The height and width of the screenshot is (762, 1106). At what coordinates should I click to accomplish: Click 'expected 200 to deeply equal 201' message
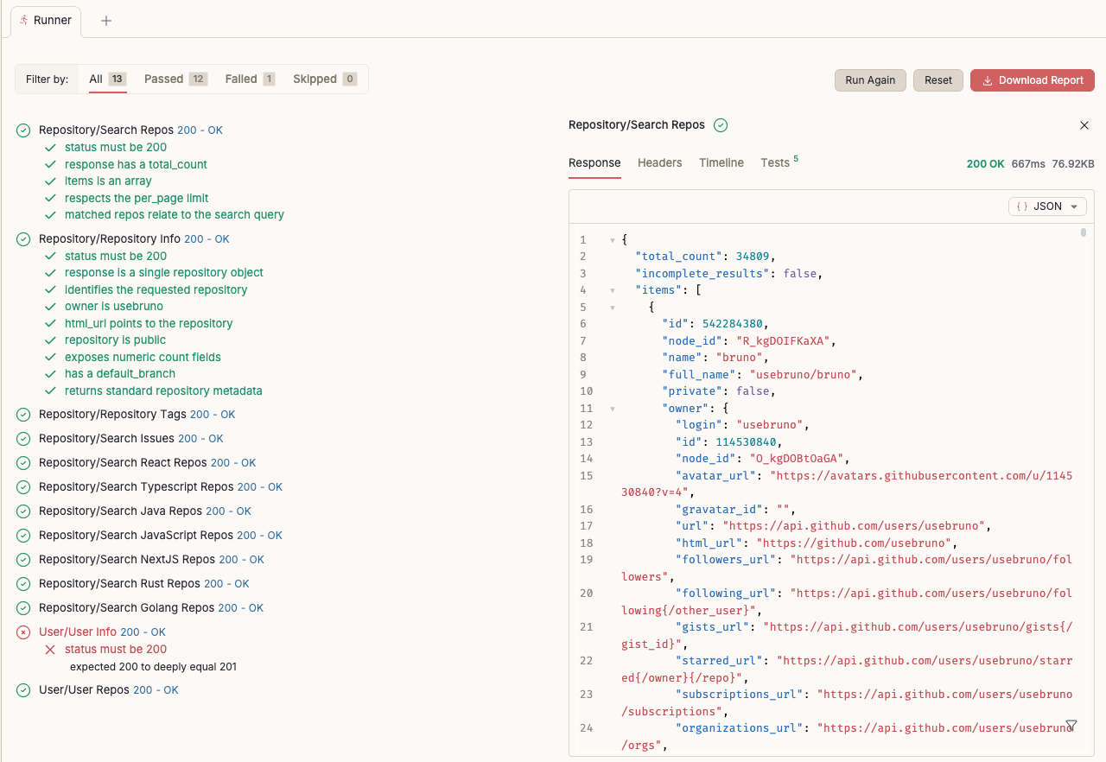153,667
